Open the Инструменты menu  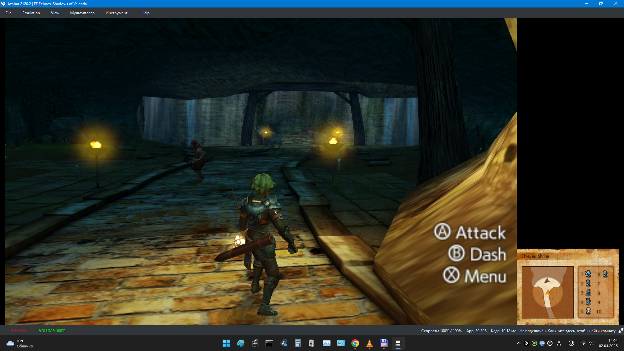tap(118, 13)
